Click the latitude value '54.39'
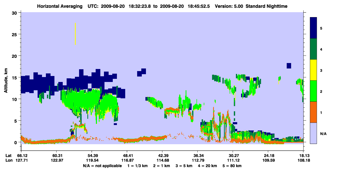The image size is (337, 173). (x=92, y=156)
